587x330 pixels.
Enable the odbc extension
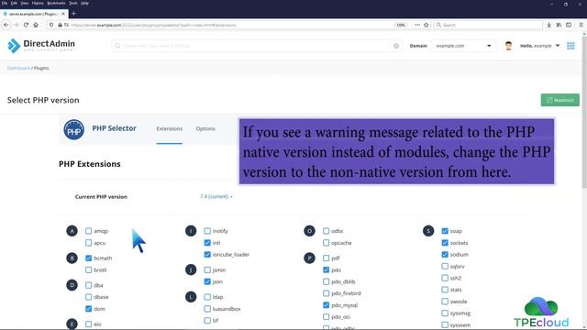(x=327, y=231)
